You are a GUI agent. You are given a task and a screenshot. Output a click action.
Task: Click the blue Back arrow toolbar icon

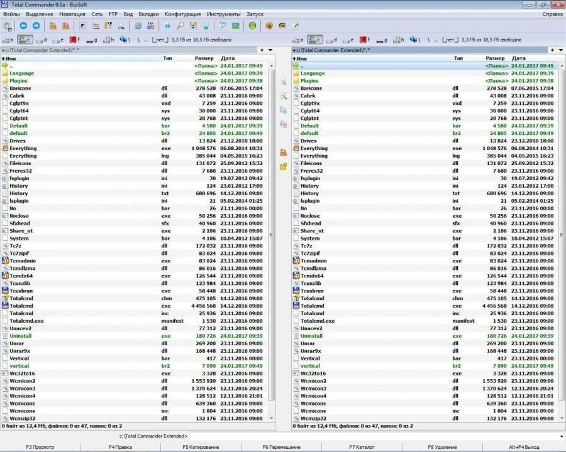pyautogui.click(x=24, y=26)
